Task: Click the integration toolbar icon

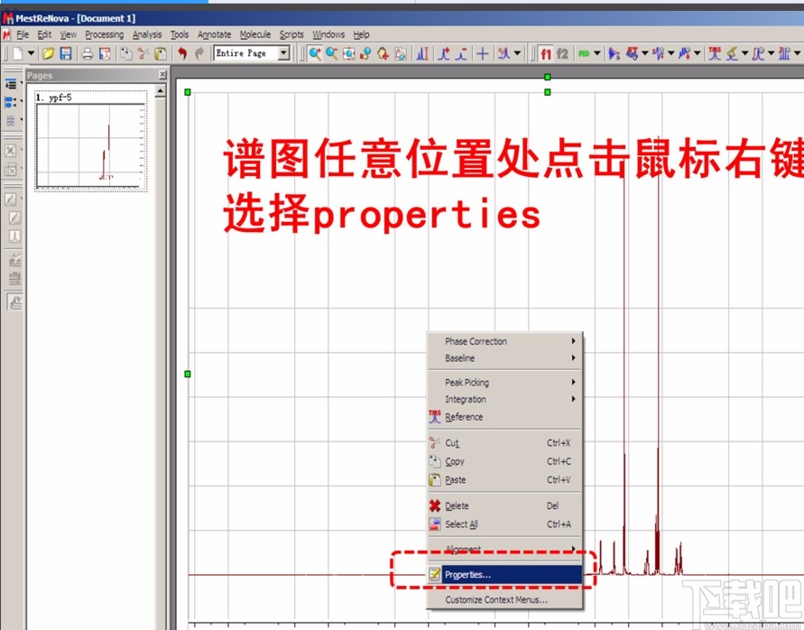Action: [x=758, y=53]
